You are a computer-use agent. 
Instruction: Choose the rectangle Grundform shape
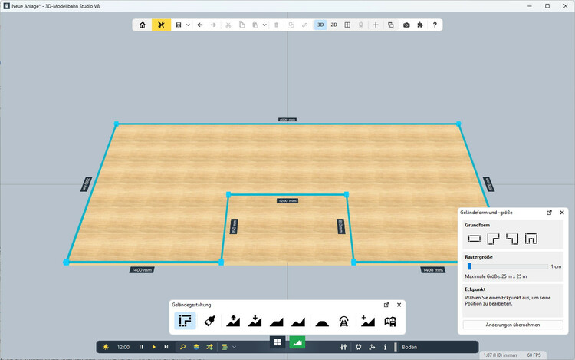tap(474, 239)
